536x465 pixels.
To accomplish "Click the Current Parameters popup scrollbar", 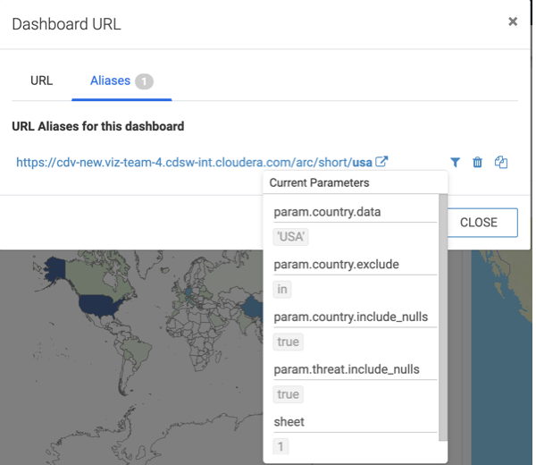I will 443,313.
